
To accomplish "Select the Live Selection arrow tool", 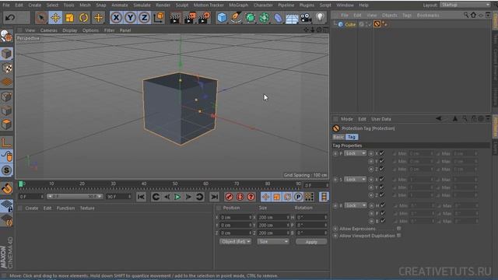I will pyautogui.click(x=41, y=17).
